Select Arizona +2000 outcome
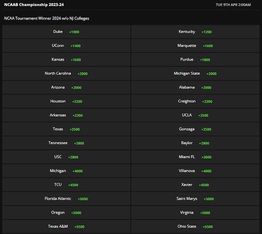The width and height of the screenshot is (262, 234). pos(66,87)
